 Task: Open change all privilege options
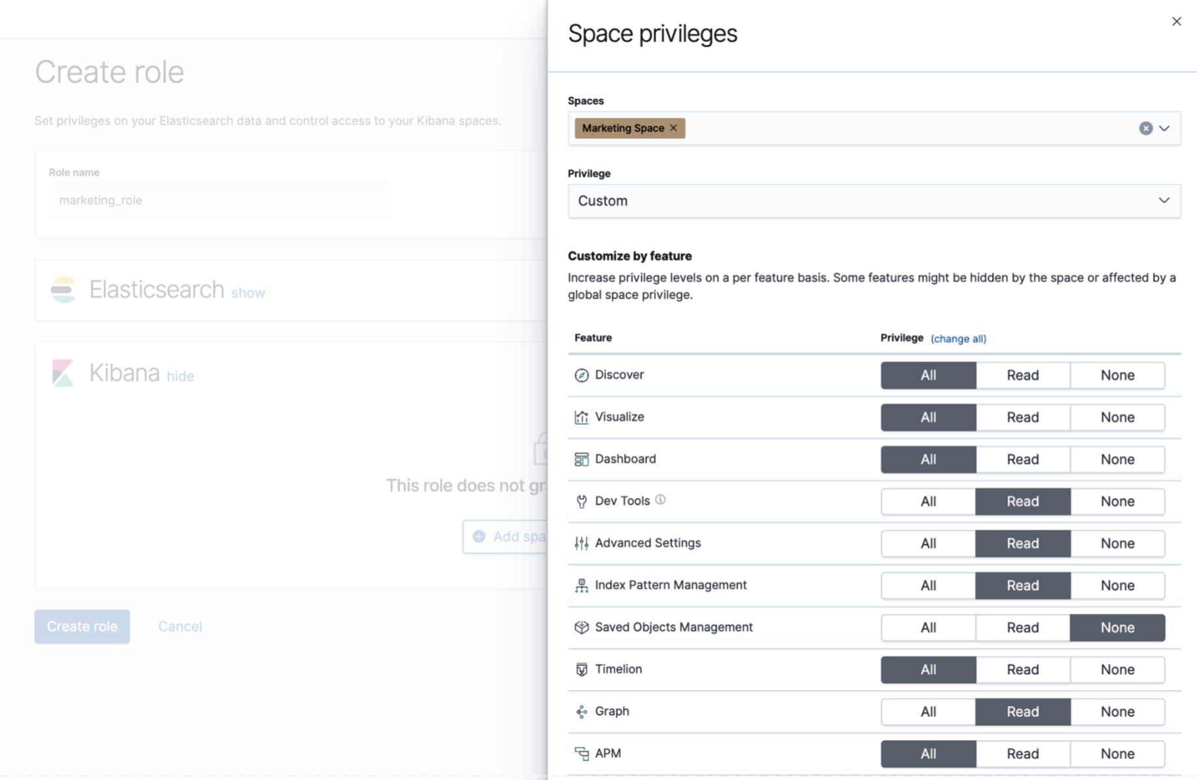click(x=958, y=338)
